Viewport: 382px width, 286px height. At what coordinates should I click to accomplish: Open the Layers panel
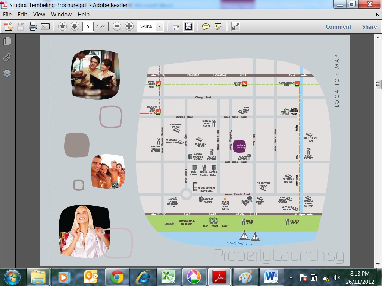coord(7,73)
